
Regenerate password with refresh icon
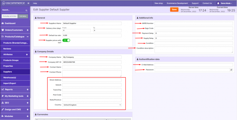coord(231,70)
